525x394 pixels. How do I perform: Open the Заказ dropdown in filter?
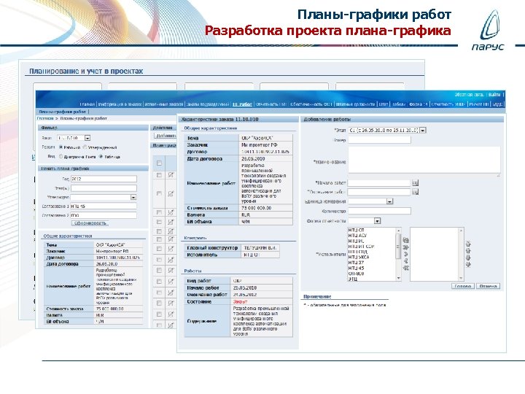pos(87,138)
